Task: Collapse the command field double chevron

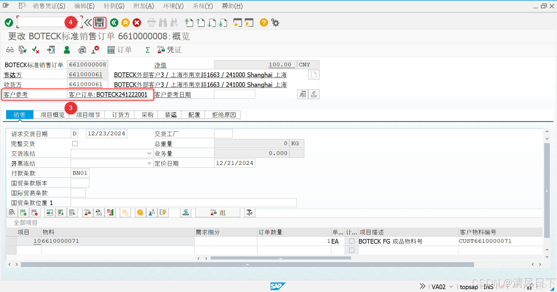Action: [x=88, y=23]
